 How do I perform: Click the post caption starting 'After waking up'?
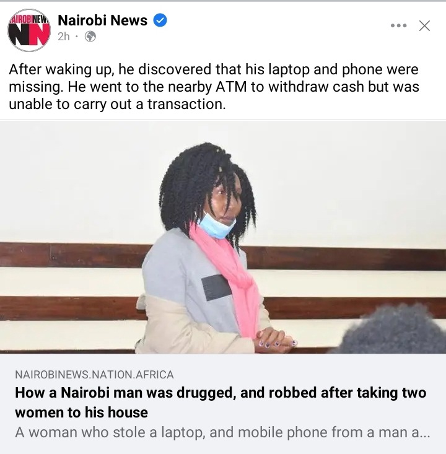pos(214,87)
